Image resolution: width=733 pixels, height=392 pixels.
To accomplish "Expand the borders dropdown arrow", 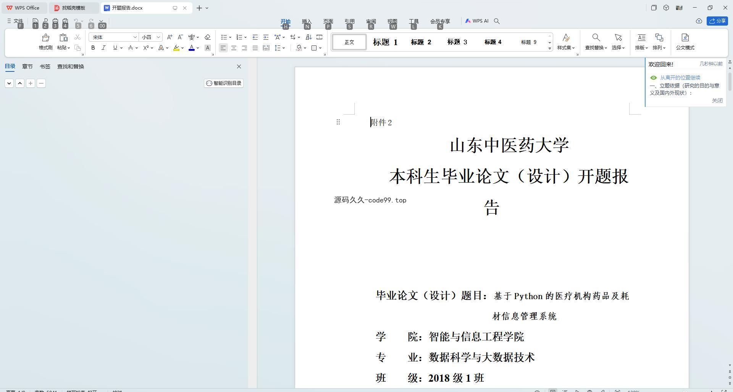I will click(320, 48).
